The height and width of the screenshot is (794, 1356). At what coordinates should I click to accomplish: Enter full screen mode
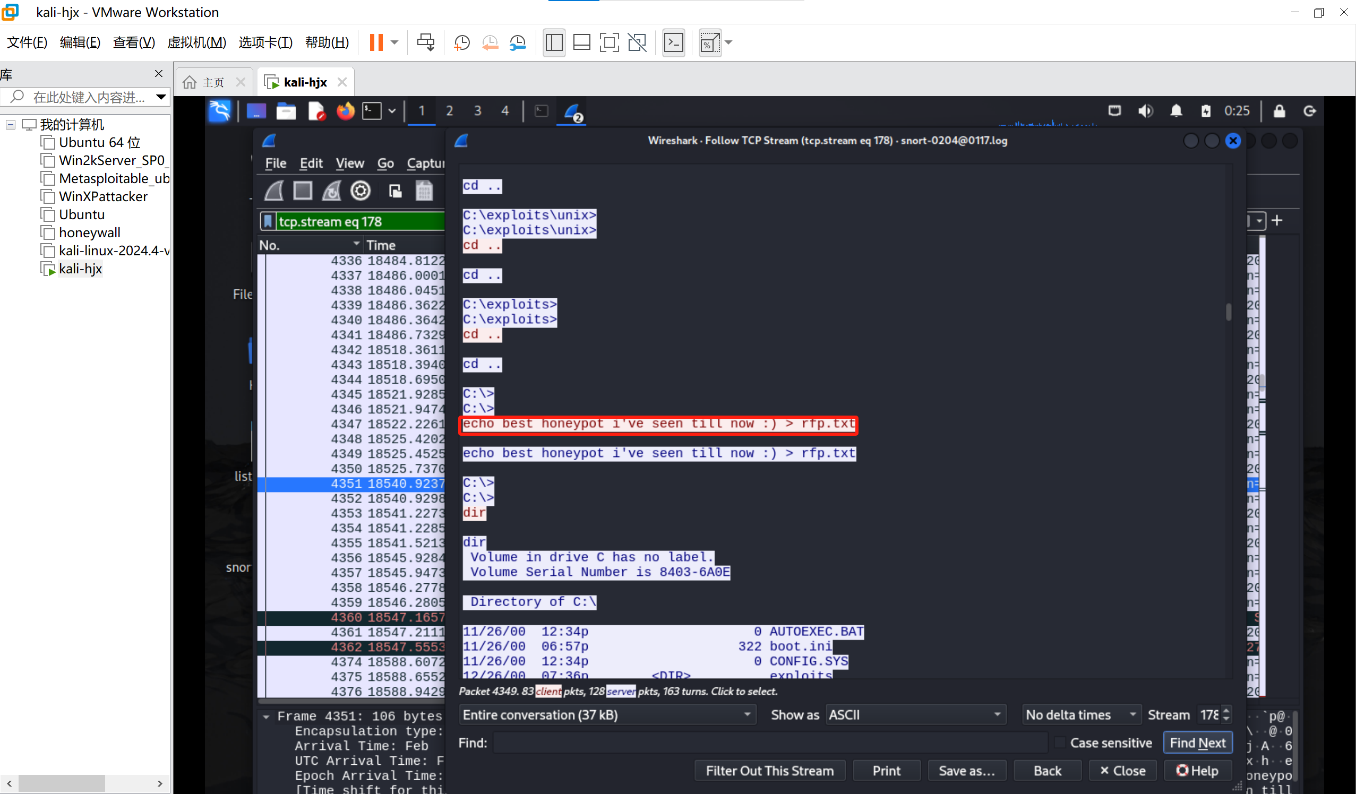(609, 42)
